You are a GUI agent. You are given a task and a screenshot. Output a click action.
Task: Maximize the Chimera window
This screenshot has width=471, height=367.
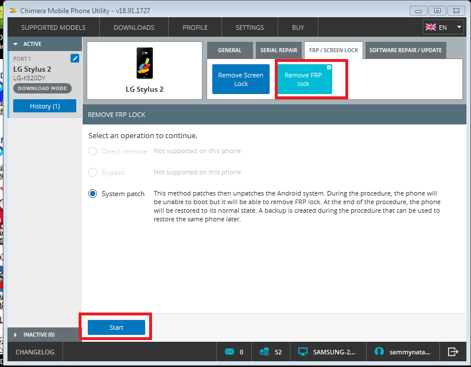tap(437, 11)
